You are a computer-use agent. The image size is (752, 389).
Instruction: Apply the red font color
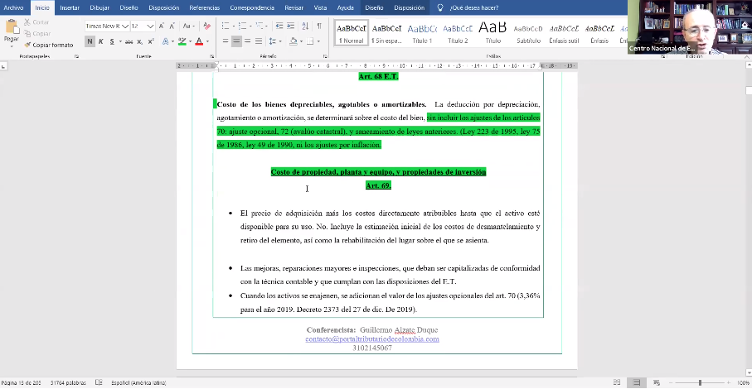199,41
